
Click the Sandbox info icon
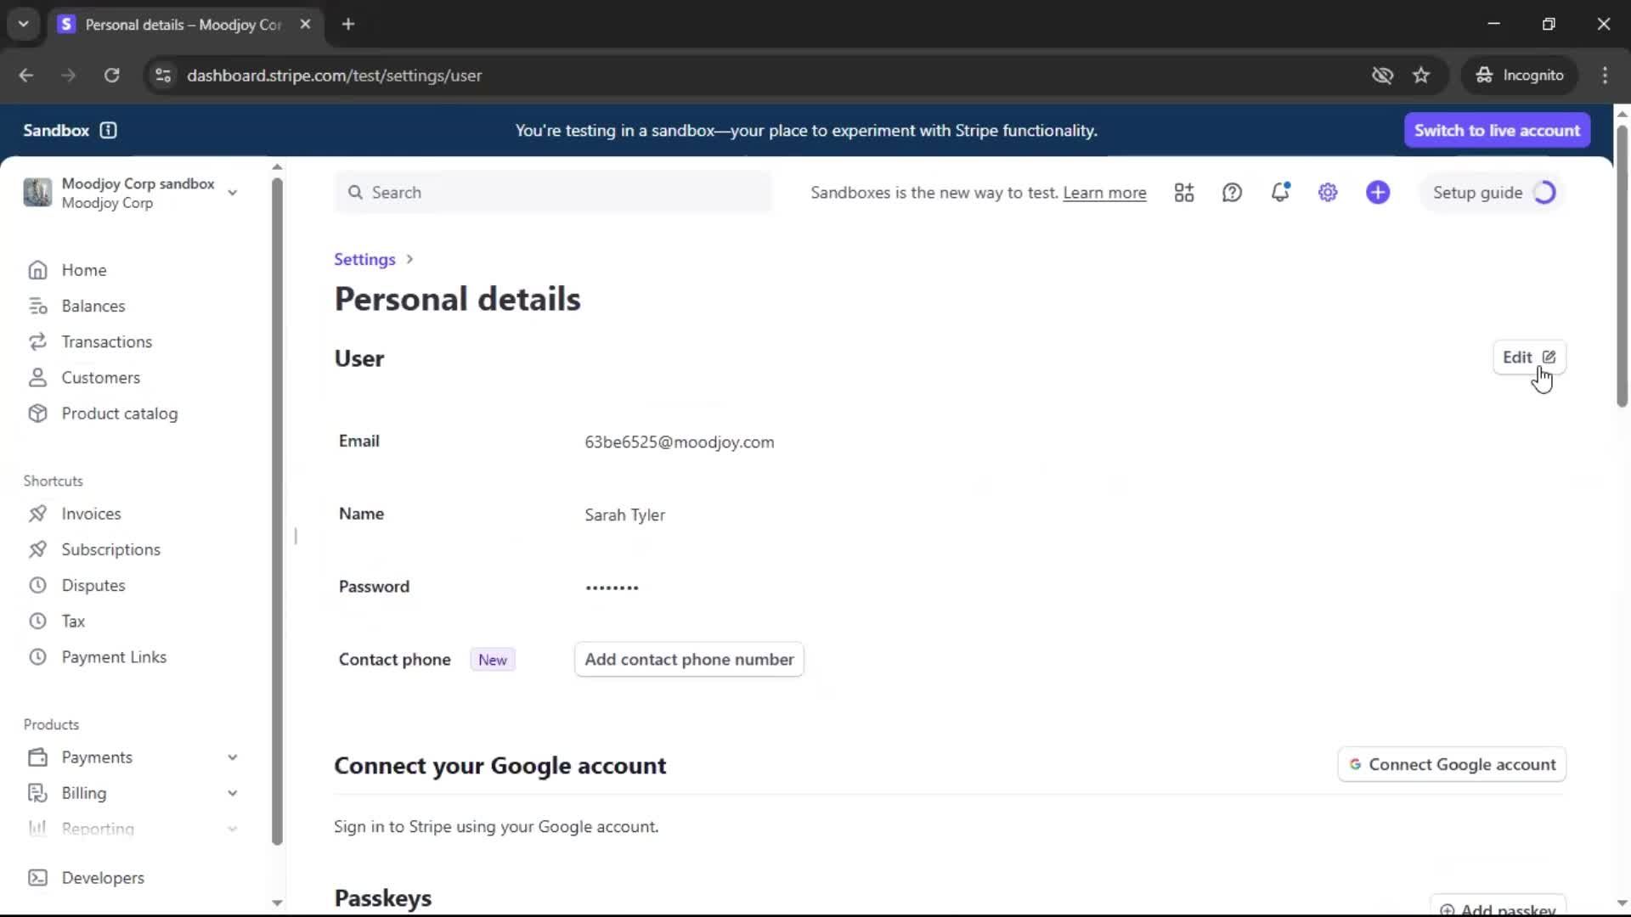[x=108, y=131]
